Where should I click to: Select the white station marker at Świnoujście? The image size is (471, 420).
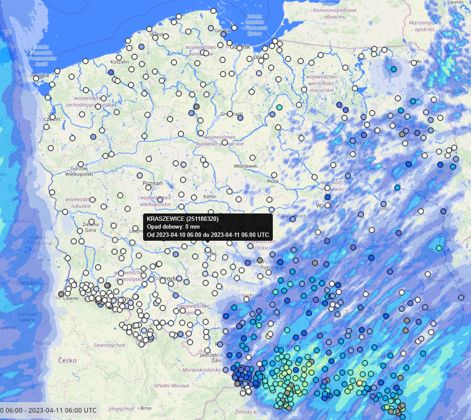[x=36, y=78]
